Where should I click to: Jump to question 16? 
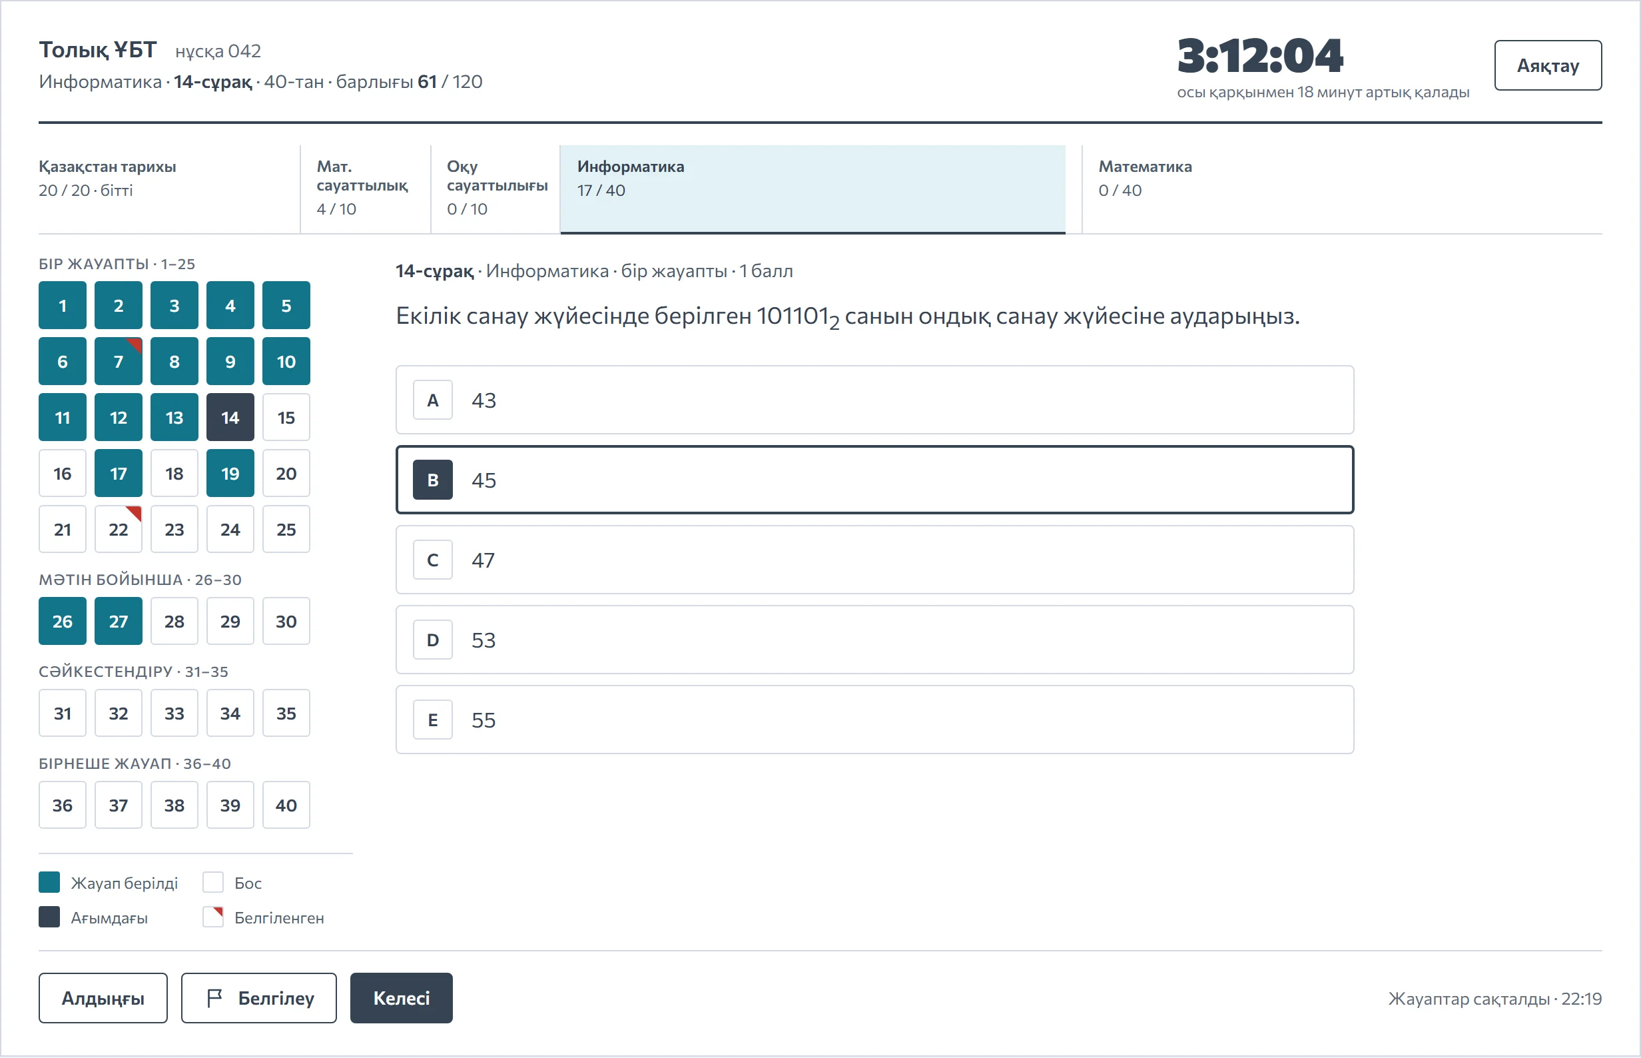coord(63,473)
